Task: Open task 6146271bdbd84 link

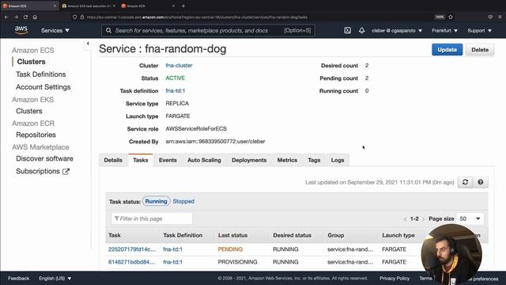Action: tap(132, 262)
